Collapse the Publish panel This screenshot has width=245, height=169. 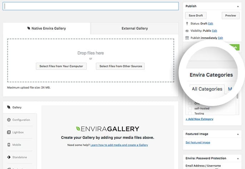238,6
